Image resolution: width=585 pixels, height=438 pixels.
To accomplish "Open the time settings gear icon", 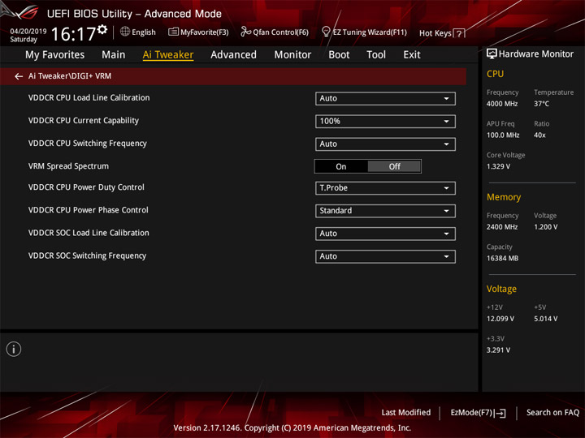I will tap(102, 30).
